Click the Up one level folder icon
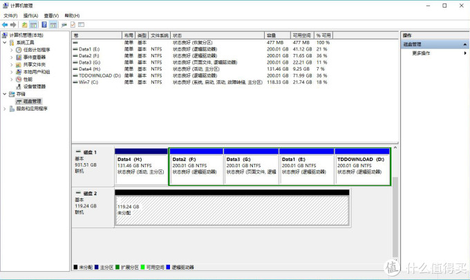Viewport: 470px width, 280px height. point(25,25)
